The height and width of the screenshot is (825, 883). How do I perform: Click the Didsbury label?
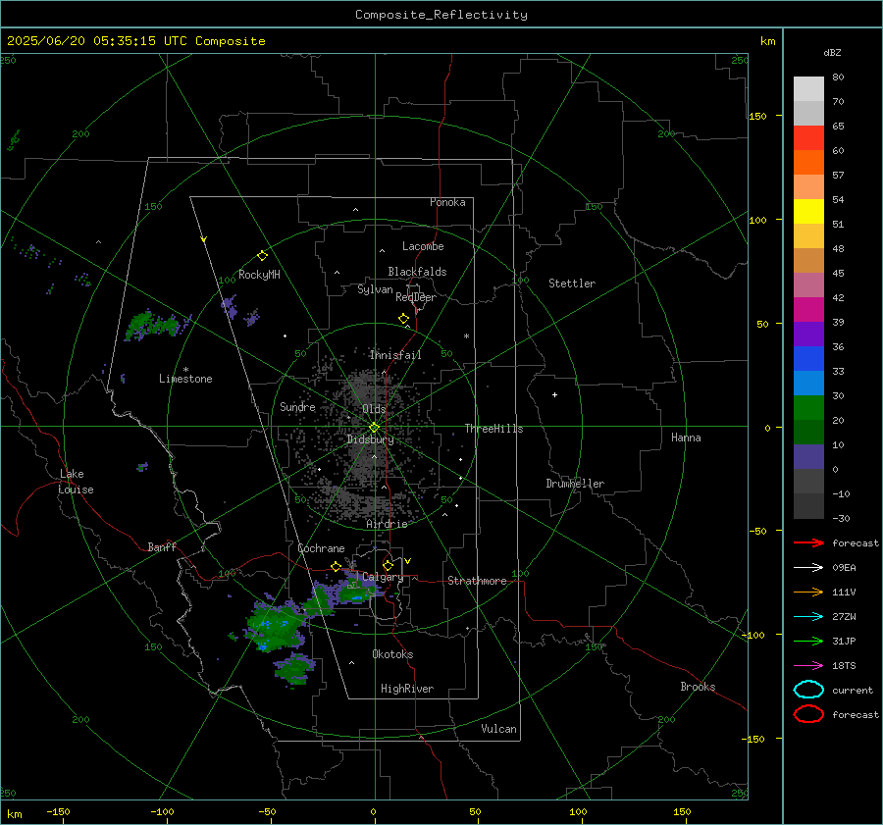coord(370,439)
